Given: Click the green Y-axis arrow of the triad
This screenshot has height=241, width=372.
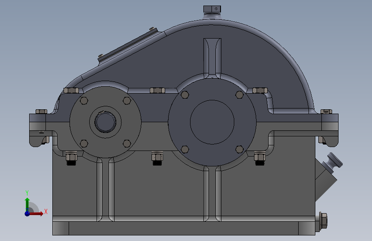Looking at the screenshot, I should (27, 204).
